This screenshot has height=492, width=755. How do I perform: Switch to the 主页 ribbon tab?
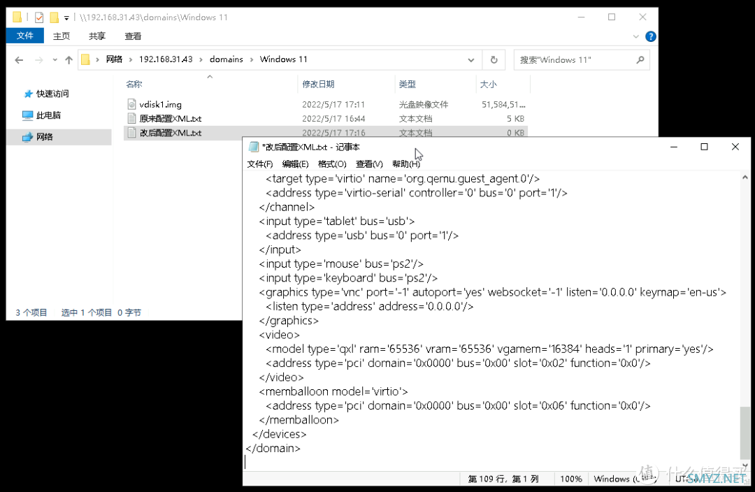(61, 36)
